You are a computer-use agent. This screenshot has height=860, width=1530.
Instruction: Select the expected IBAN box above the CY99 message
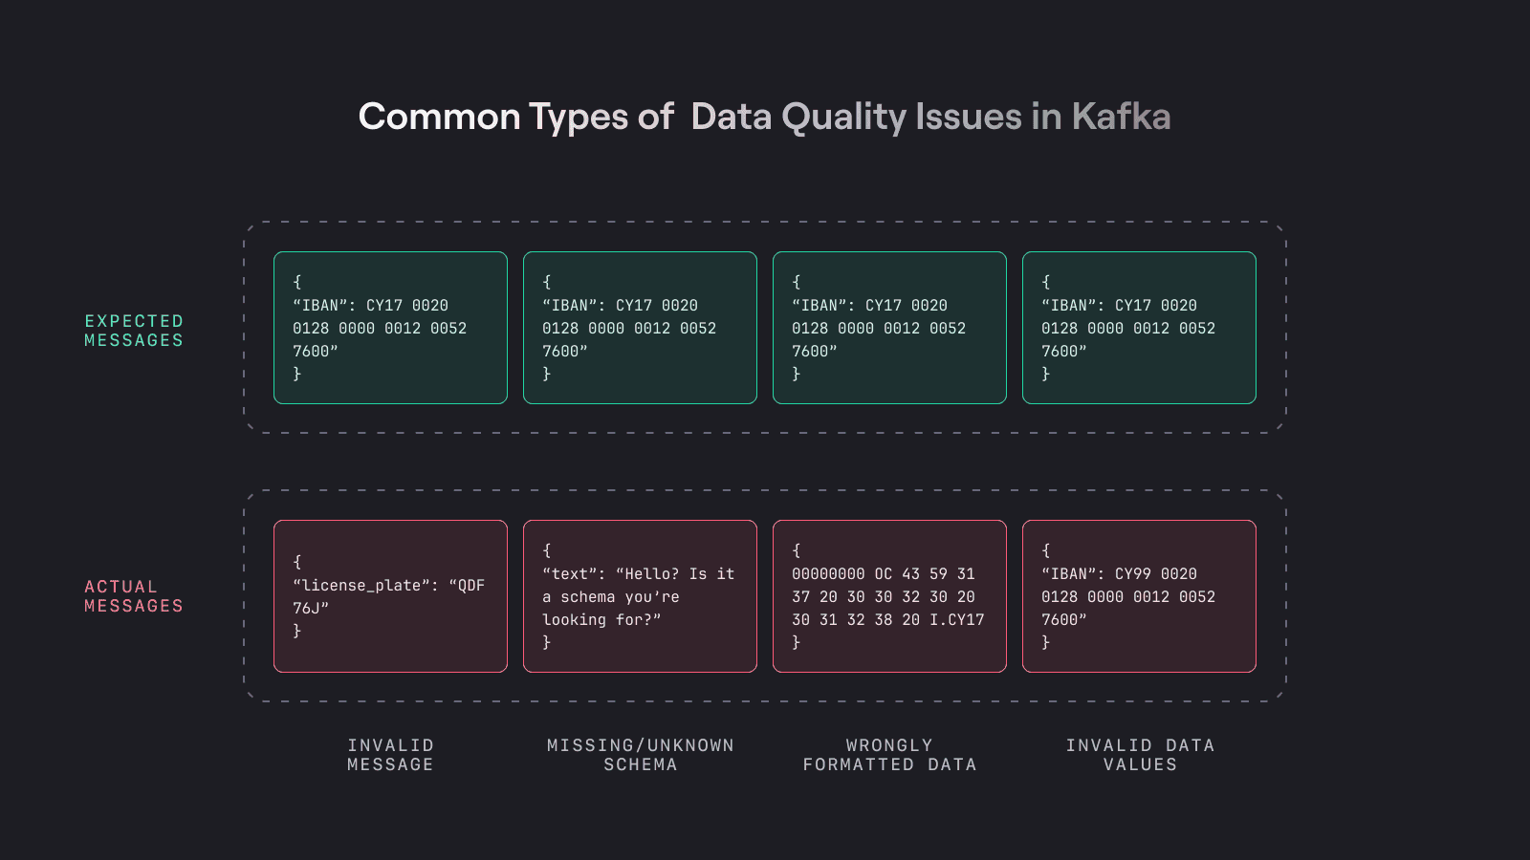pos(1139,328)
